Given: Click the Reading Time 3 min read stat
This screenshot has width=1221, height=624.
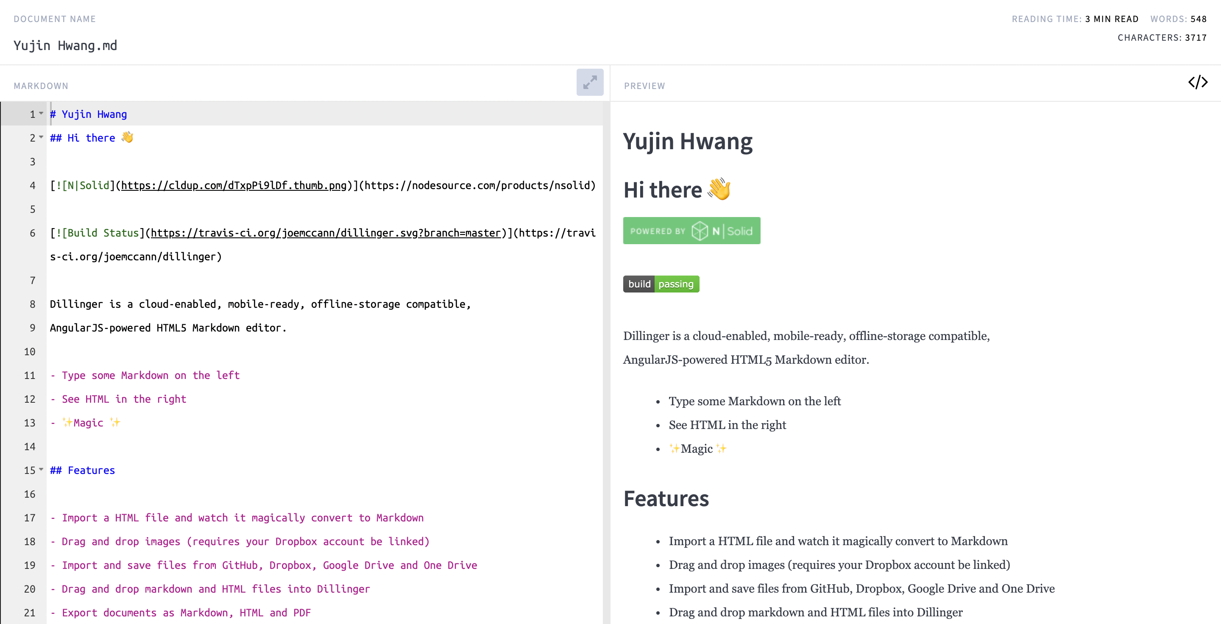Looking at the screenshot, I should point(1075,19).
